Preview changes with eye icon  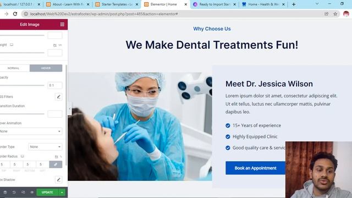32,193
